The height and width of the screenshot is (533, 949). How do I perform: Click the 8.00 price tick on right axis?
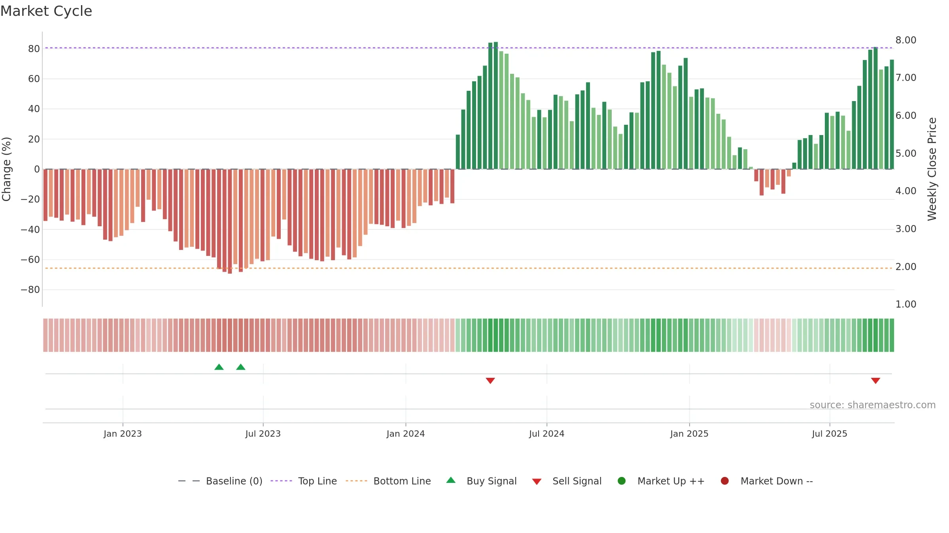(x=906, y=40)
